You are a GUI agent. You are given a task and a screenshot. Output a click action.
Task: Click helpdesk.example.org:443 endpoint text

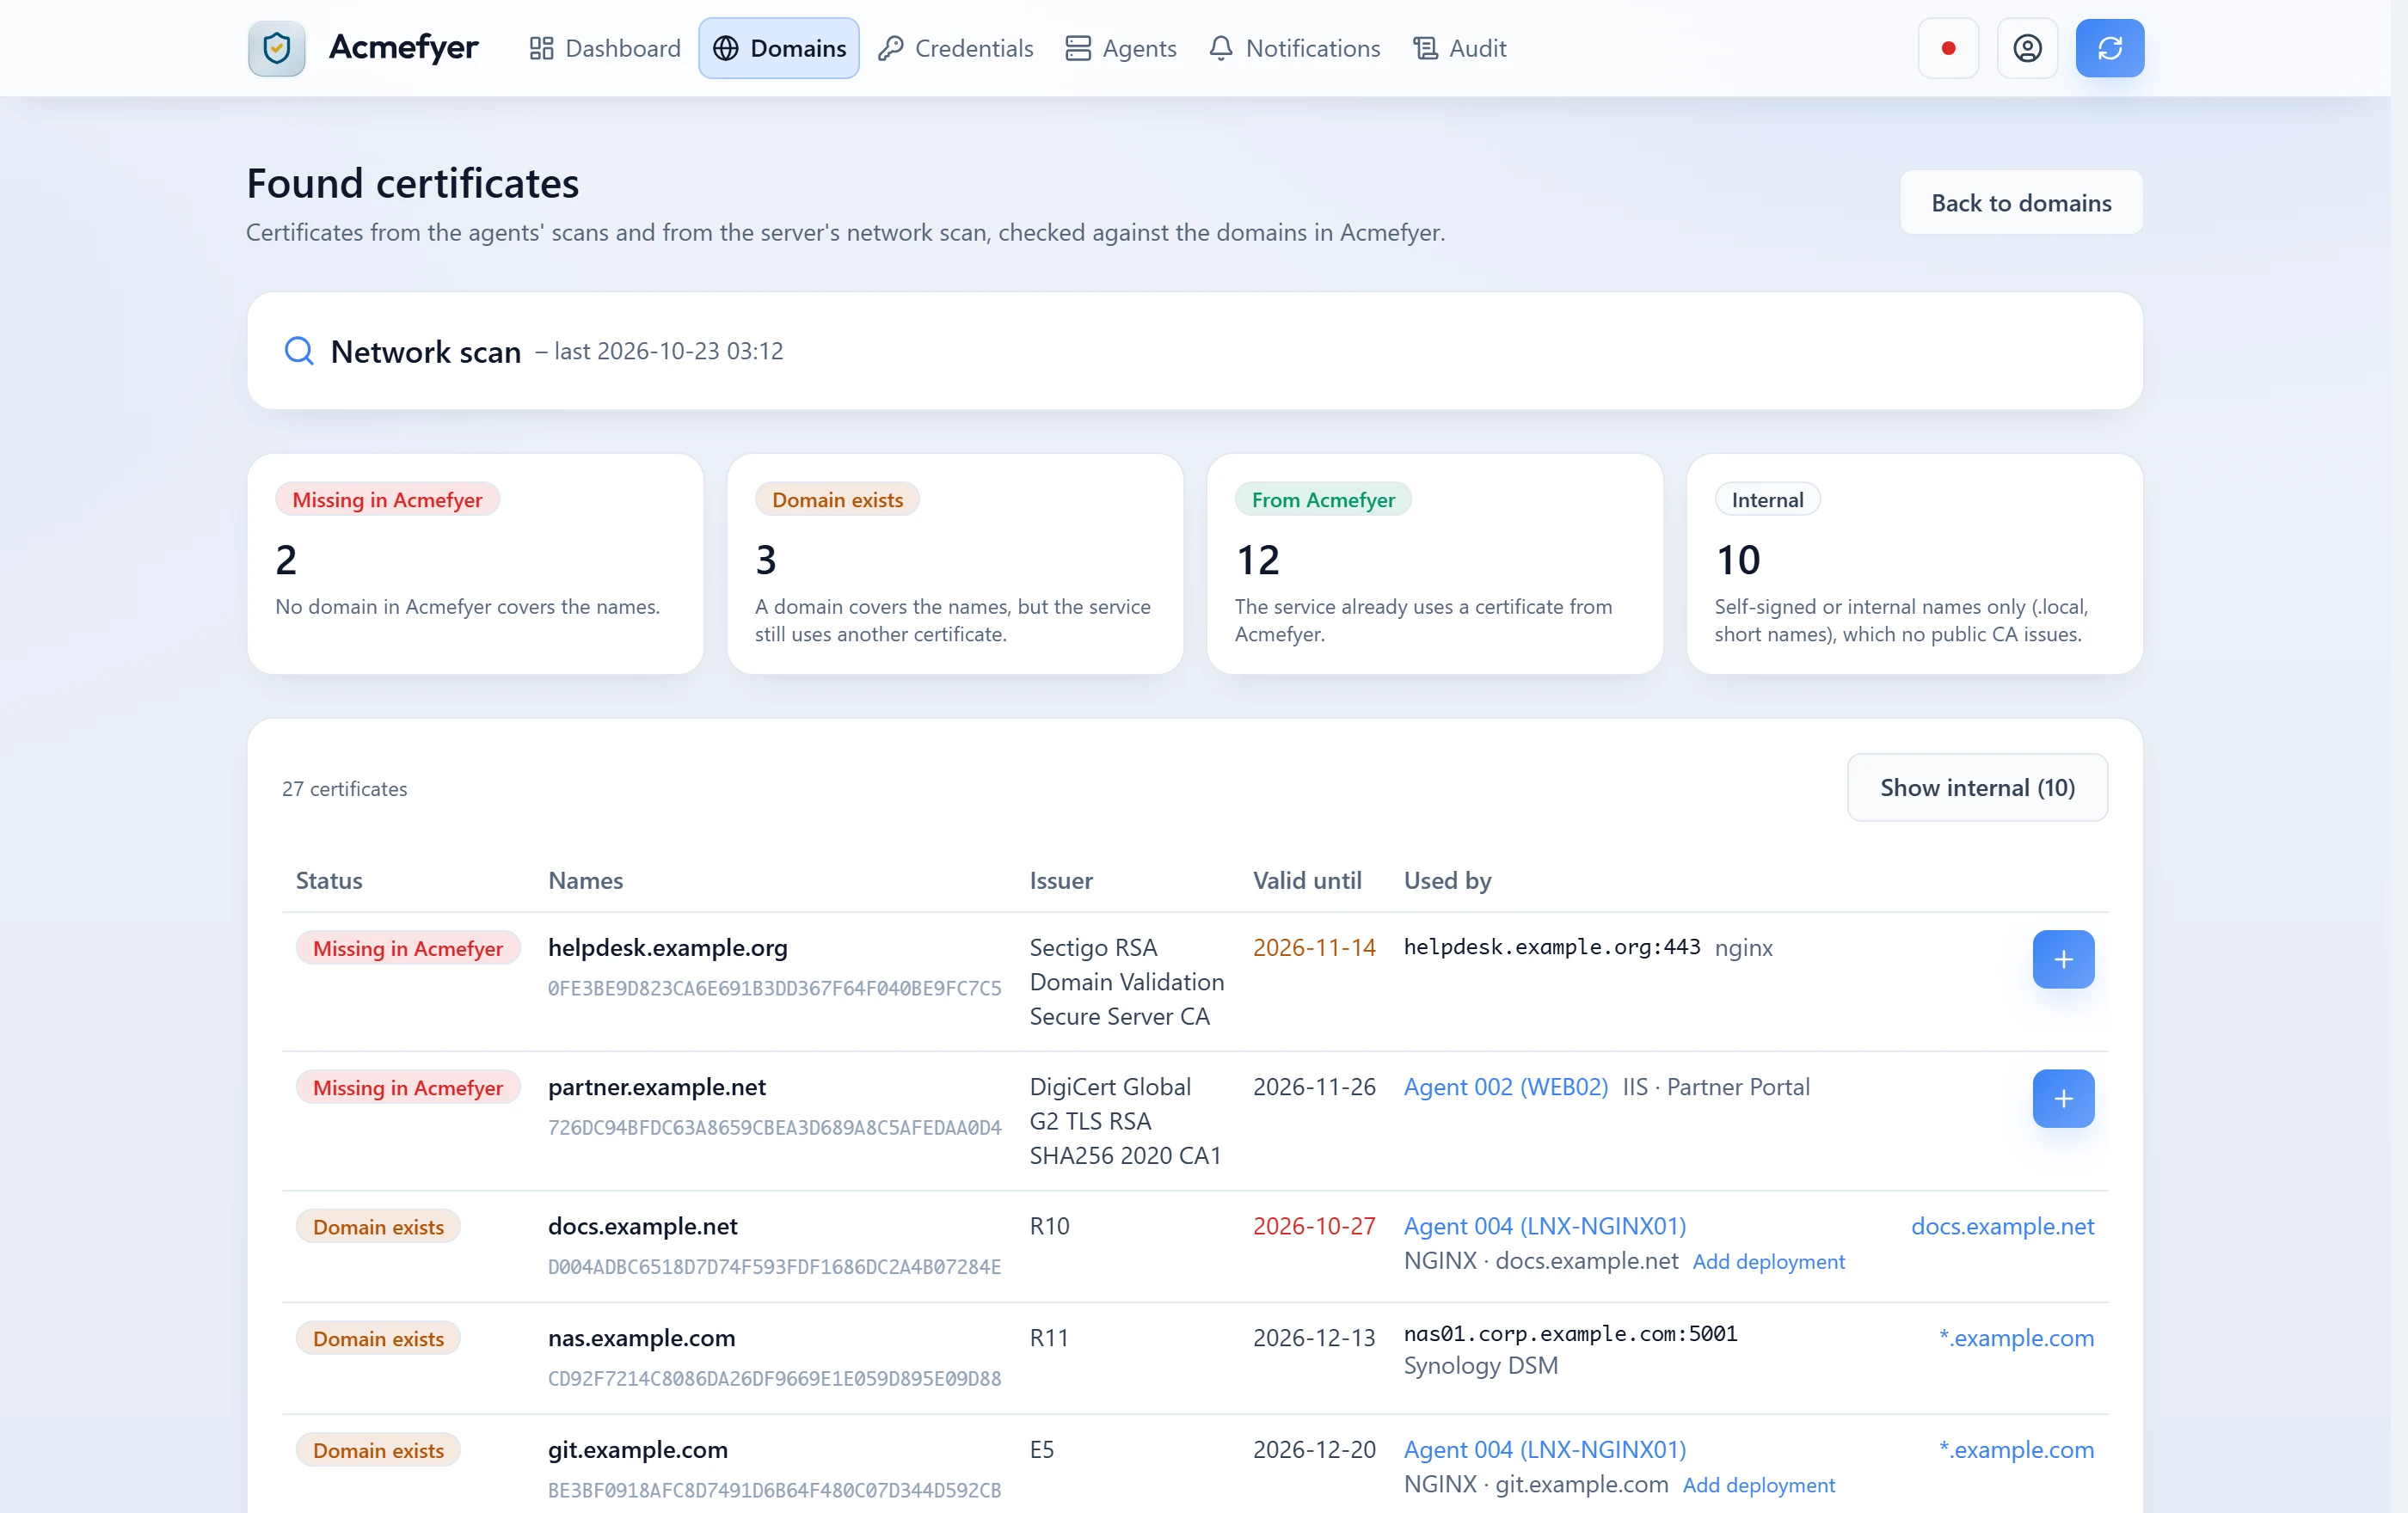1551,947
